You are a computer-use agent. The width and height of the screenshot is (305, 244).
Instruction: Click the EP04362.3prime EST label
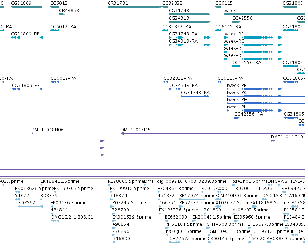click(x=176, y=189)
